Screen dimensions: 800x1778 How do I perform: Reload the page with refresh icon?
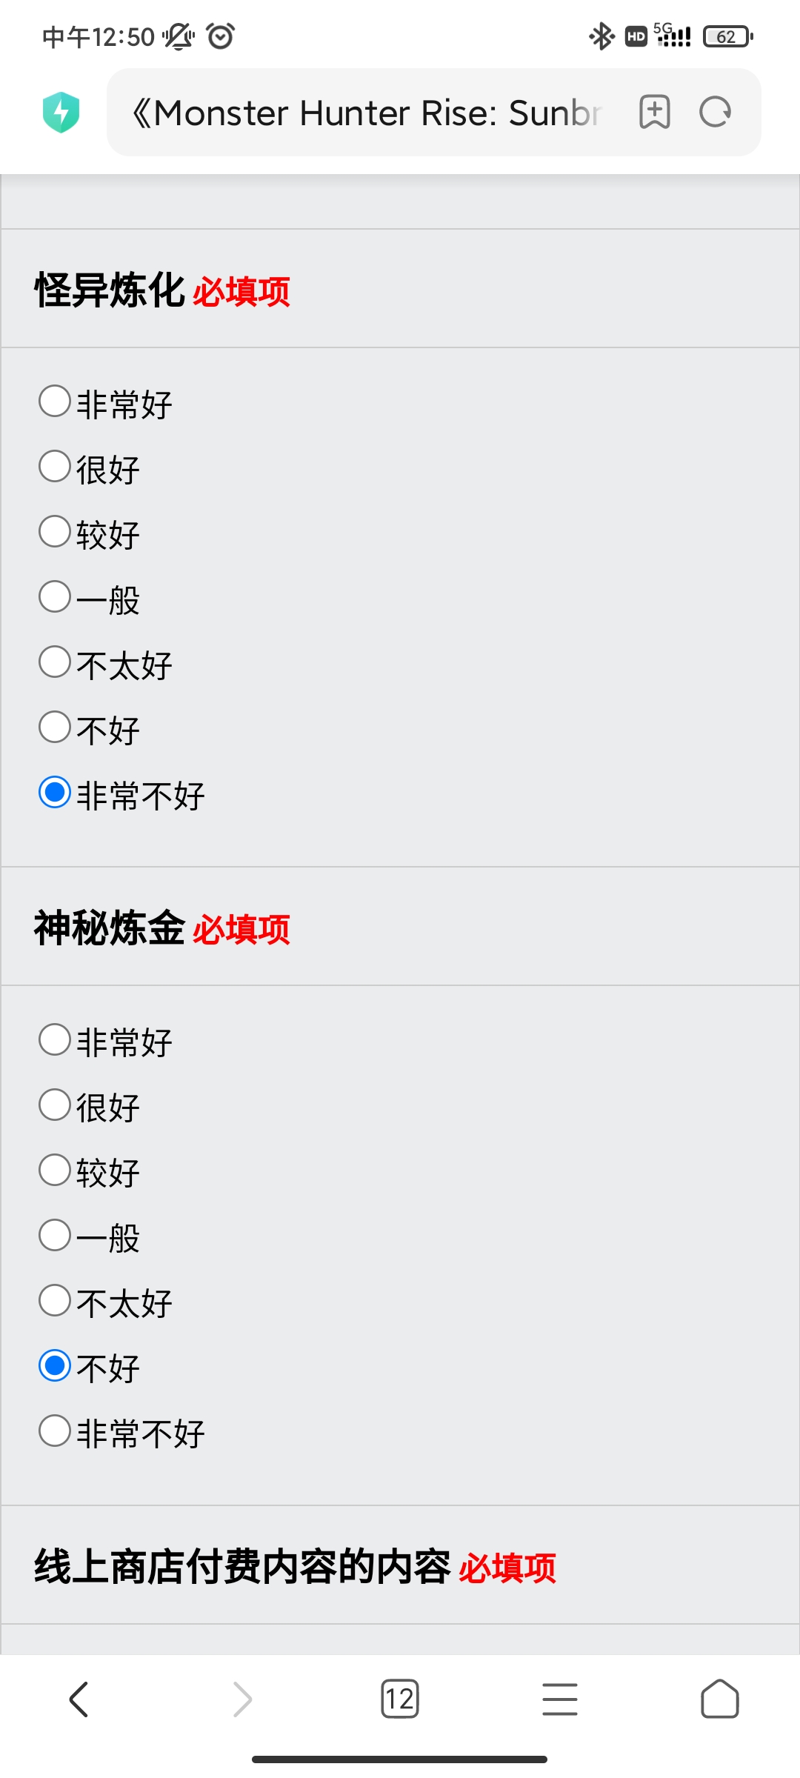(716, 113)
